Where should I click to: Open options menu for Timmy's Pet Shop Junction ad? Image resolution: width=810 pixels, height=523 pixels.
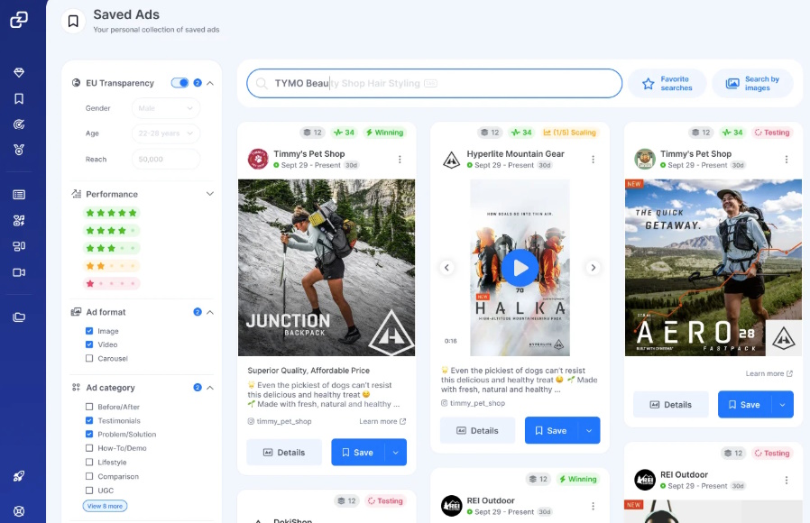point(400,160)
